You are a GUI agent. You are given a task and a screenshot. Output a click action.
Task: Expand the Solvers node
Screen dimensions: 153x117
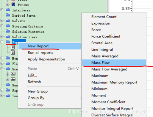click(2, 21)
